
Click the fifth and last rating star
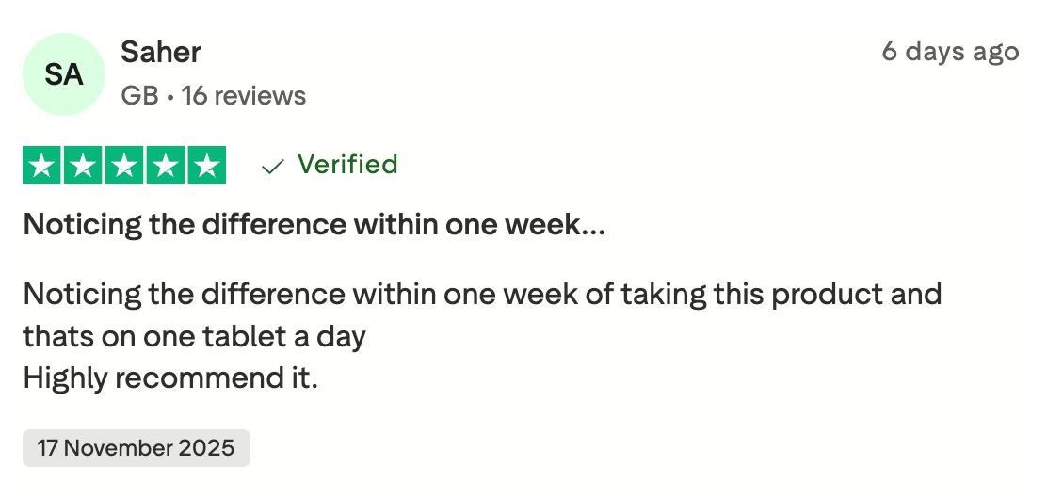206,165
